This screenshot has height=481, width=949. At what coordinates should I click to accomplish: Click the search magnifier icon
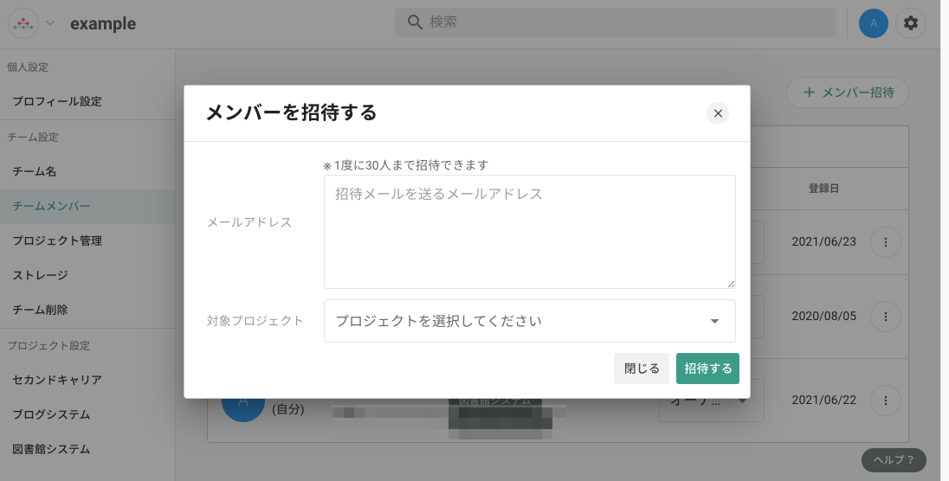[x=415, y=22]
